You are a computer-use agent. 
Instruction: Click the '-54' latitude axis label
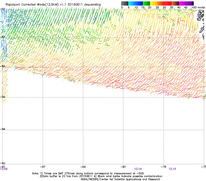click(3, 66)
